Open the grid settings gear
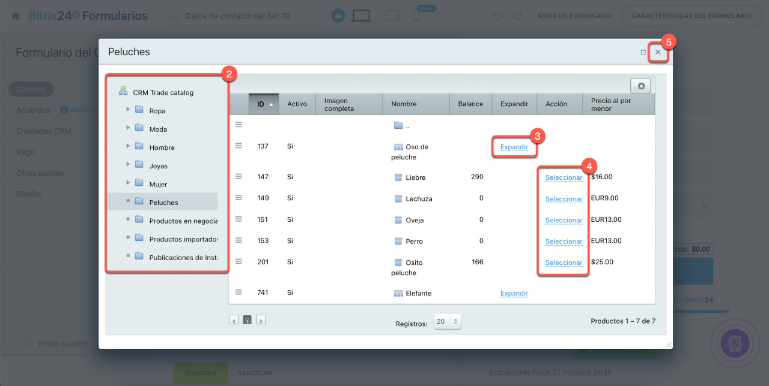The image size is (769, 386). click(641, 86)
